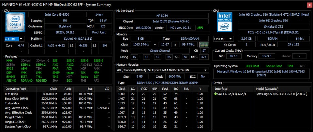Image resolution: width=313 pixels, height=132 pixels.
Task: Click the Turbo Max operating point row
Action: click(57, 103)
